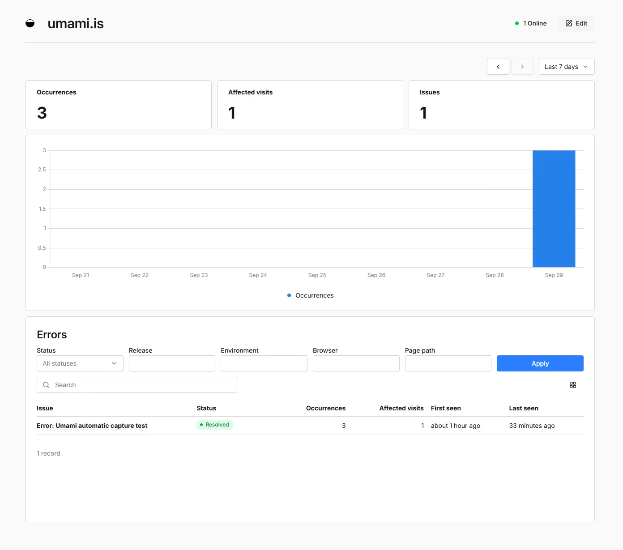The width and height of the screenshot is (623, 550).
Task: Click the Affected visits column header
Action: tap(401, 408)
